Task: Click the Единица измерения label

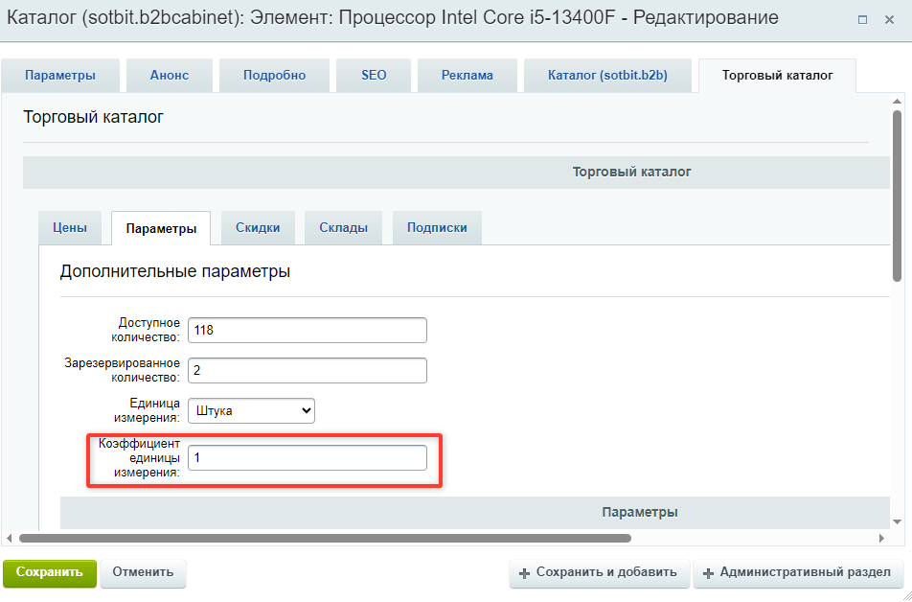Action: [x=148, y=410]
